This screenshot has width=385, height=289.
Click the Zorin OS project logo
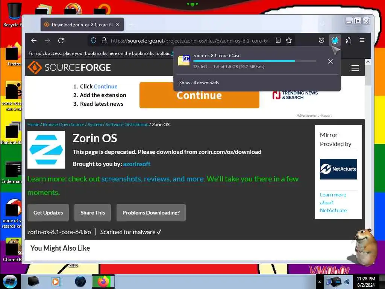pyautogui.click(x=46, y=150)
